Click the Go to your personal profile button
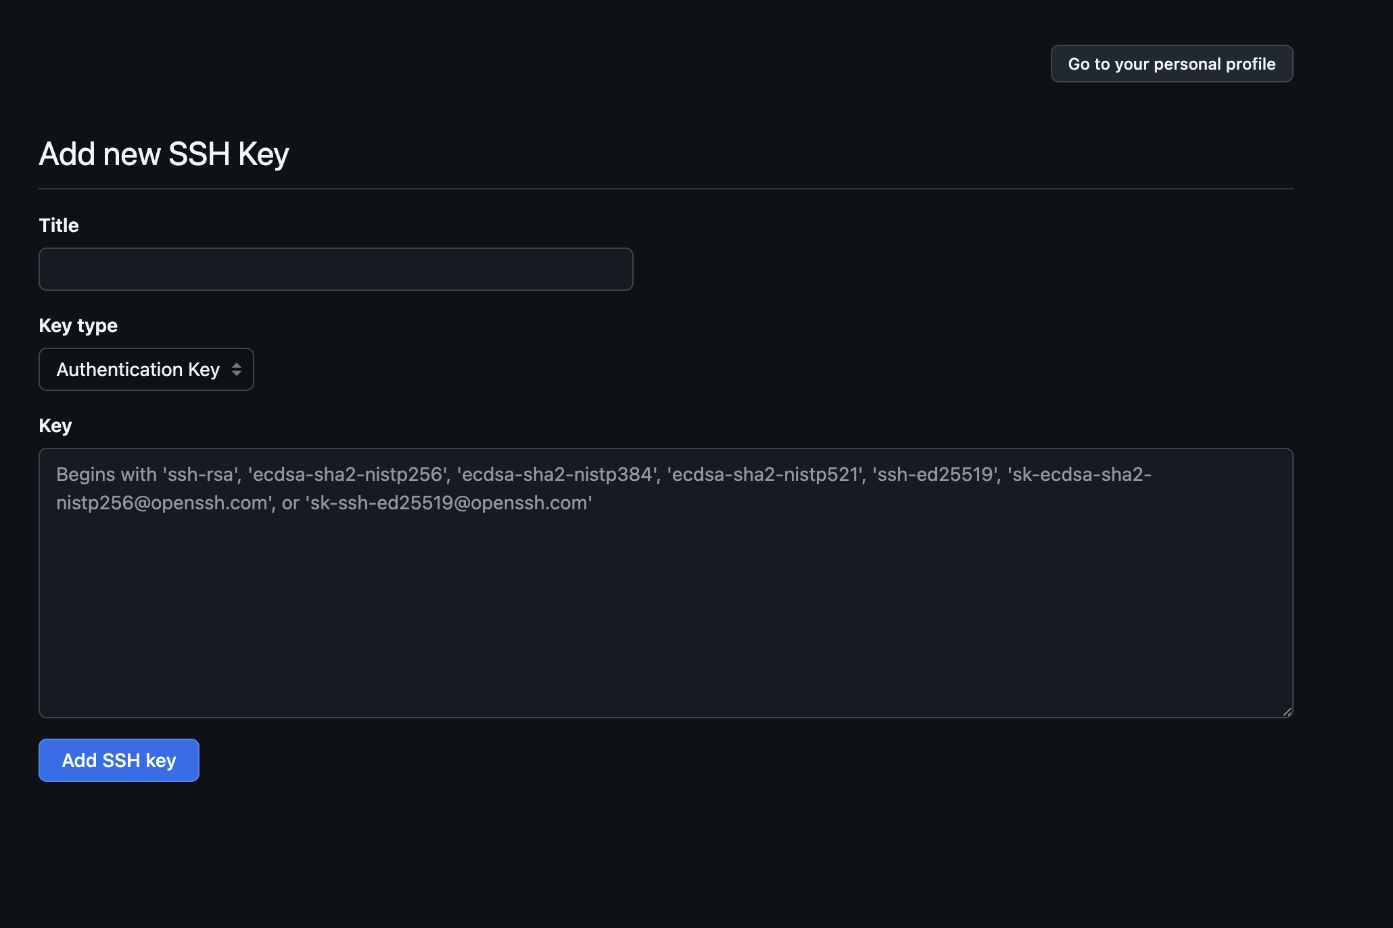This screenshot has height=928, width=1393. pyautogui.click(x=1171, y=64)
